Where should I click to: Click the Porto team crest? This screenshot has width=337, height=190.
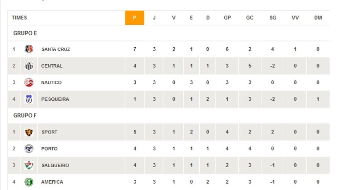(x=29, y=149)
